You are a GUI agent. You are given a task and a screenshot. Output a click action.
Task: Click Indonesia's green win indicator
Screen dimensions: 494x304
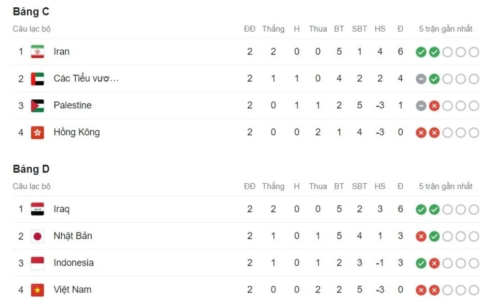(421, 263)
